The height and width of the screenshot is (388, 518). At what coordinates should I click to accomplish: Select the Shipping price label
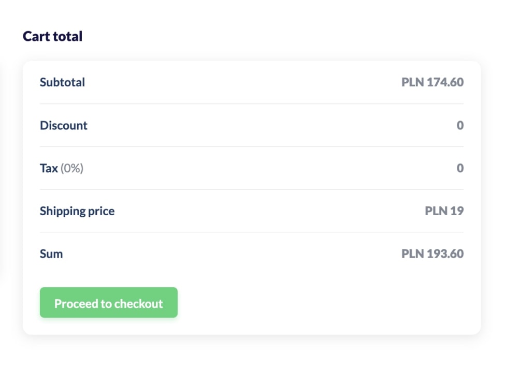point(77,211)
